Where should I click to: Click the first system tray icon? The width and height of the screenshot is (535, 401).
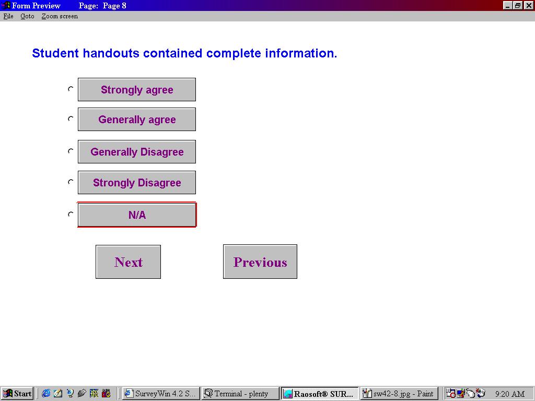[450, 394]
